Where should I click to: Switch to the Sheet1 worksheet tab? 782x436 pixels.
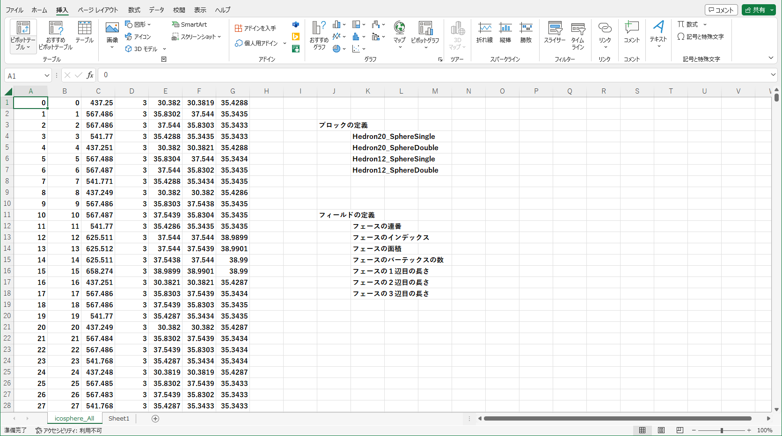pos(119,418)
